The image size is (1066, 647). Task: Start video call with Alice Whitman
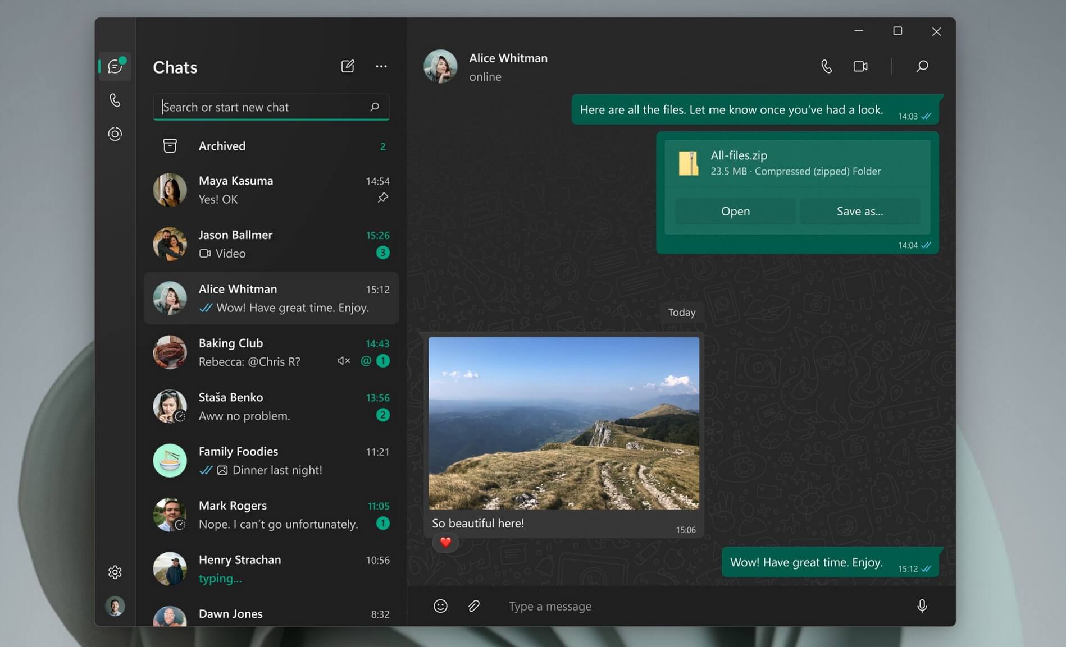[860, 66]
